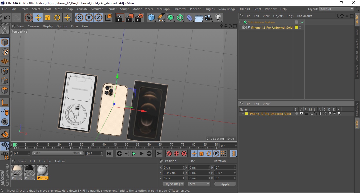Open material manager Texture menu
360x193 pixels.
60,161
